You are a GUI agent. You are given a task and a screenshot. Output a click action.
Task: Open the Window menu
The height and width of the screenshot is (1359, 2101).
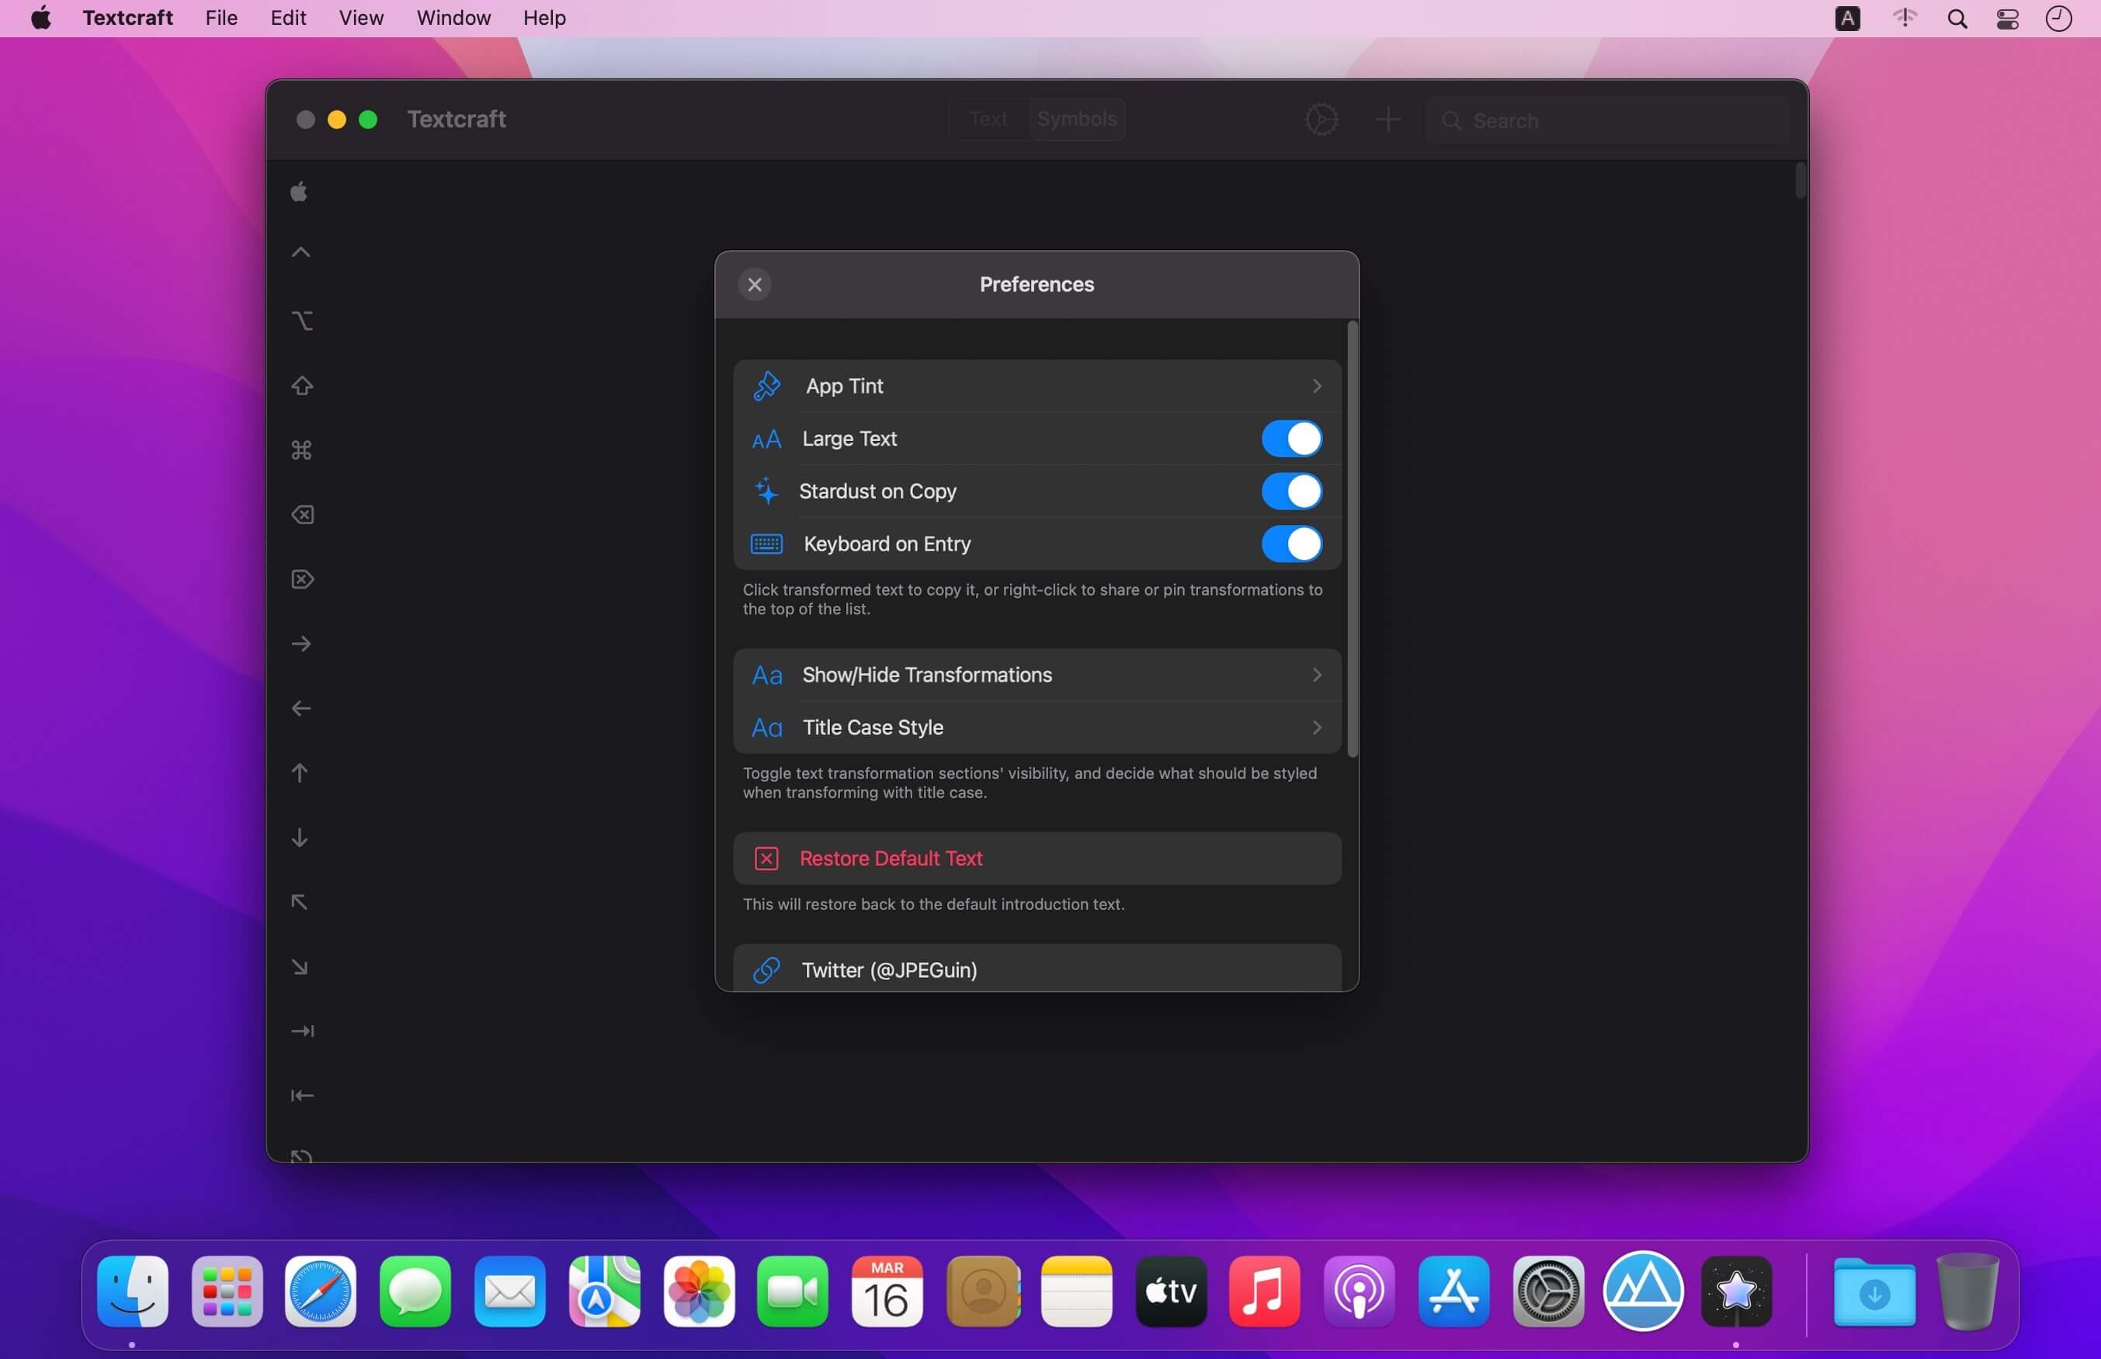click(x=453, y=18)
